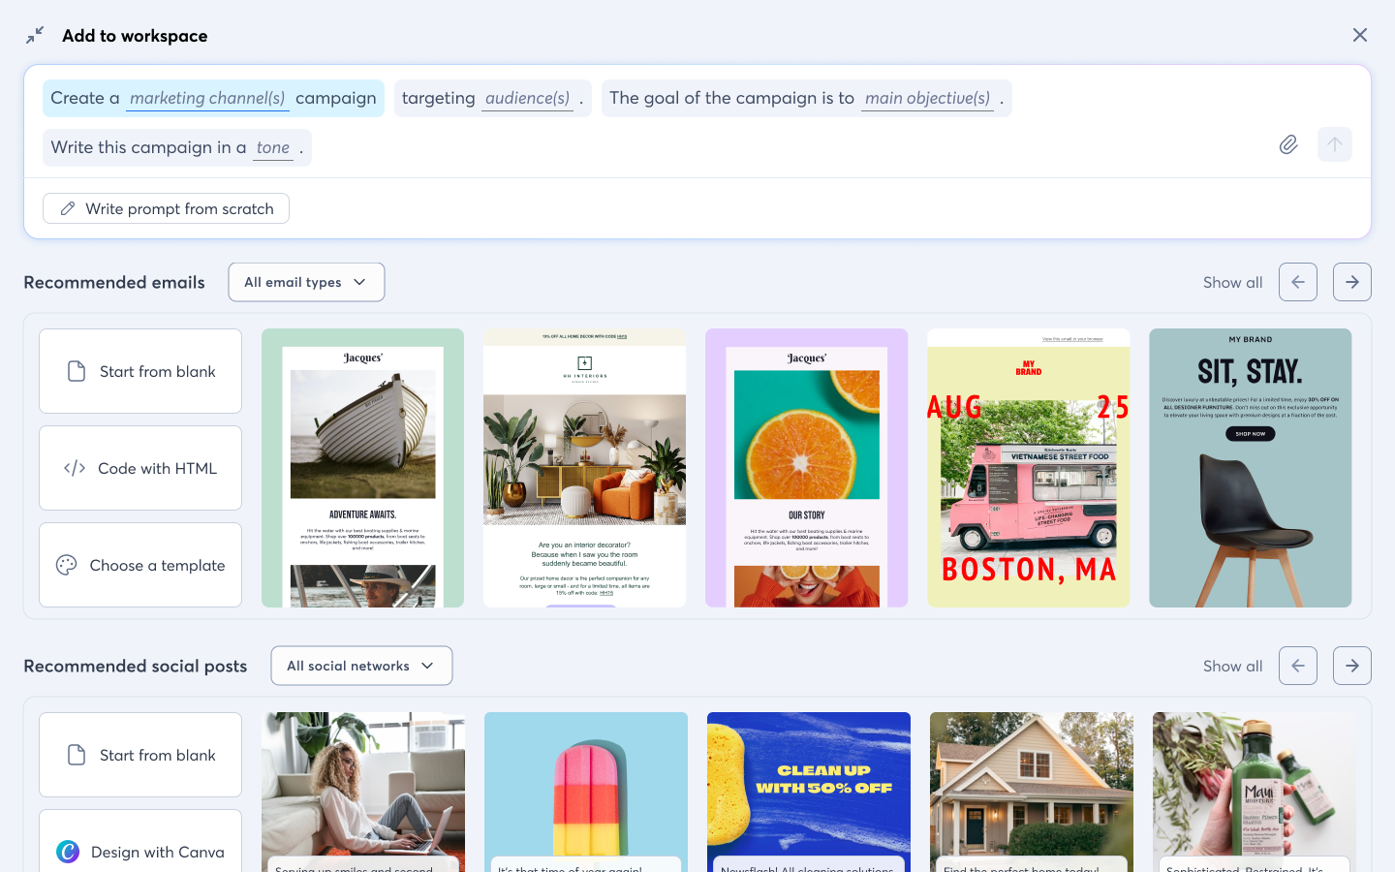Image resolution: width=1395 pixels, height=872 pixels.
Task: Open the SIT, STAY chair email template
Action: click(x=1250, y=468)
